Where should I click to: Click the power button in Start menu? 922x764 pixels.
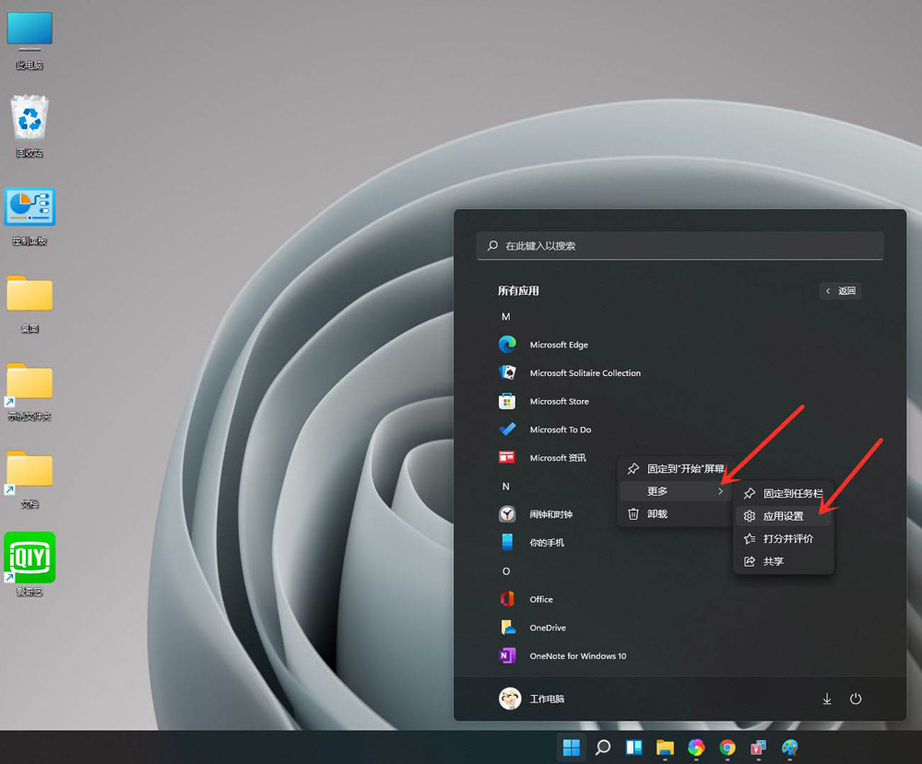856,699
